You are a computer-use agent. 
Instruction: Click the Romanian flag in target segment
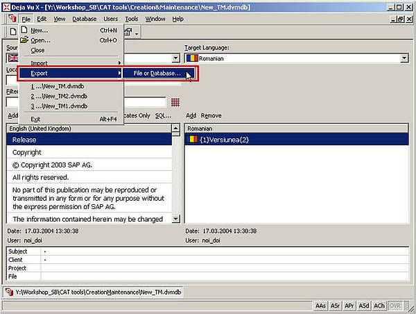click(x=193, y=139)
